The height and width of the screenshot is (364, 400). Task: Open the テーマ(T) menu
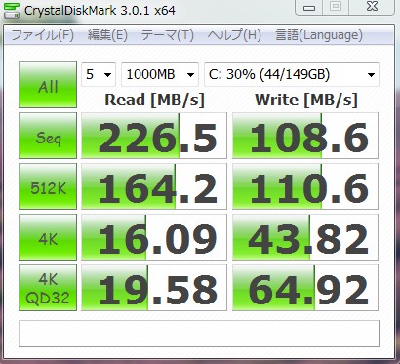coord(168,35)
